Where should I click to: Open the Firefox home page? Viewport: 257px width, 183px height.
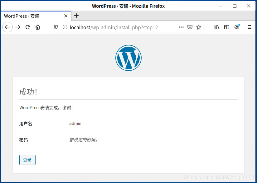(38, 27)
